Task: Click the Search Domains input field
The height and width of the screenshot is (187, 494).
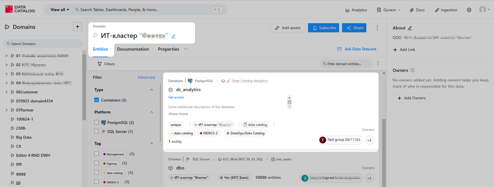Action: coord(43,44)
